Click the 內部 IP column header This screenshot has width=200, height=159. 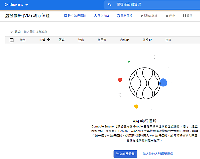[x=124, y=40]
